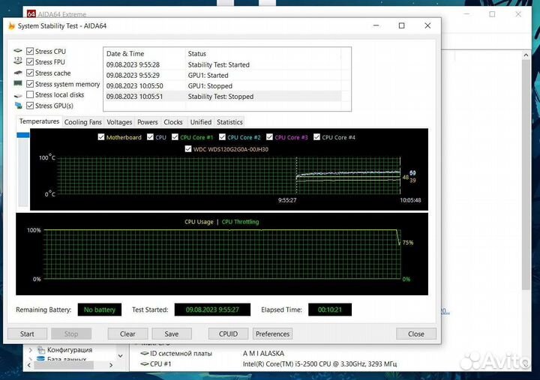Screen dimensions: 540x380
Task: Click the tree panel left scroll arrow
Action: [29, 365]
